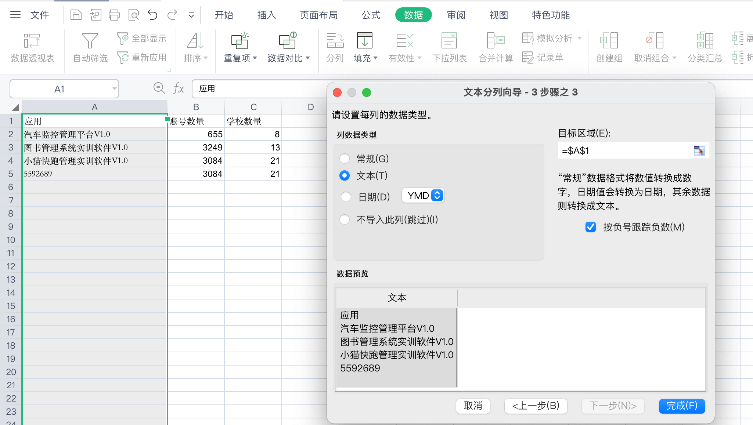Open the Review (审阅) tab
Screen dimensions: 753x425
pos(456,15)
